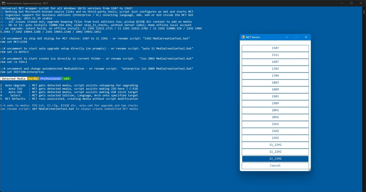Screen dimensions: 366x192
Task: Click the 1803 version button
Action: (275, 83)
